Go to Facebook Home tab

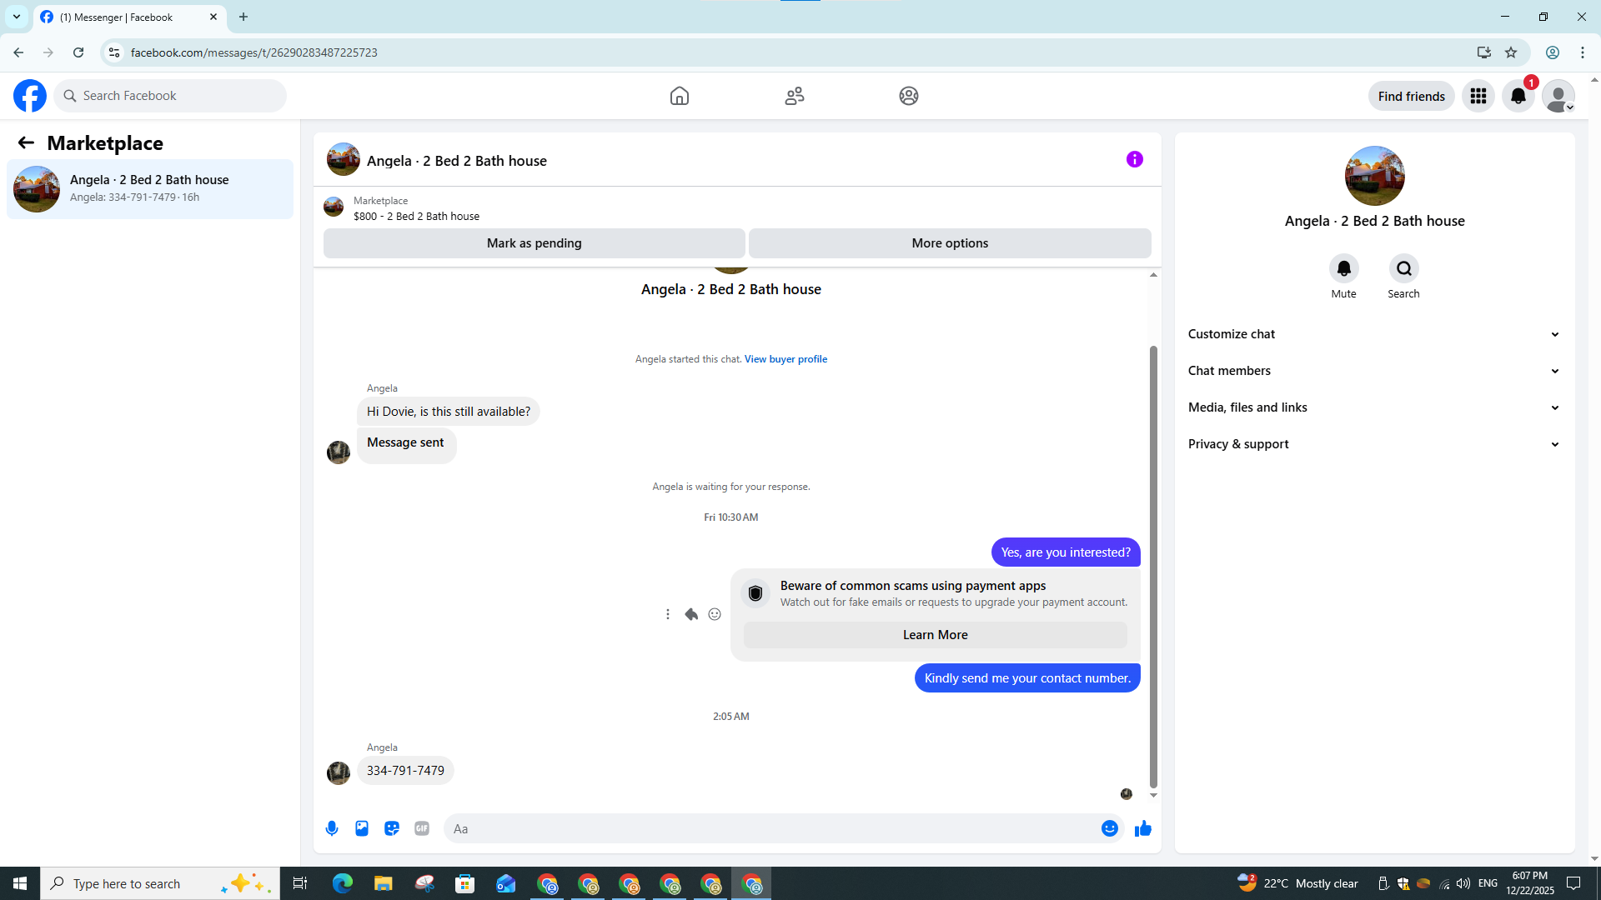coord(679,96)
